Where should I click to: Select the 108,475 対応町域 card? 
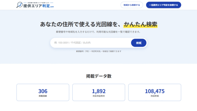155,92
